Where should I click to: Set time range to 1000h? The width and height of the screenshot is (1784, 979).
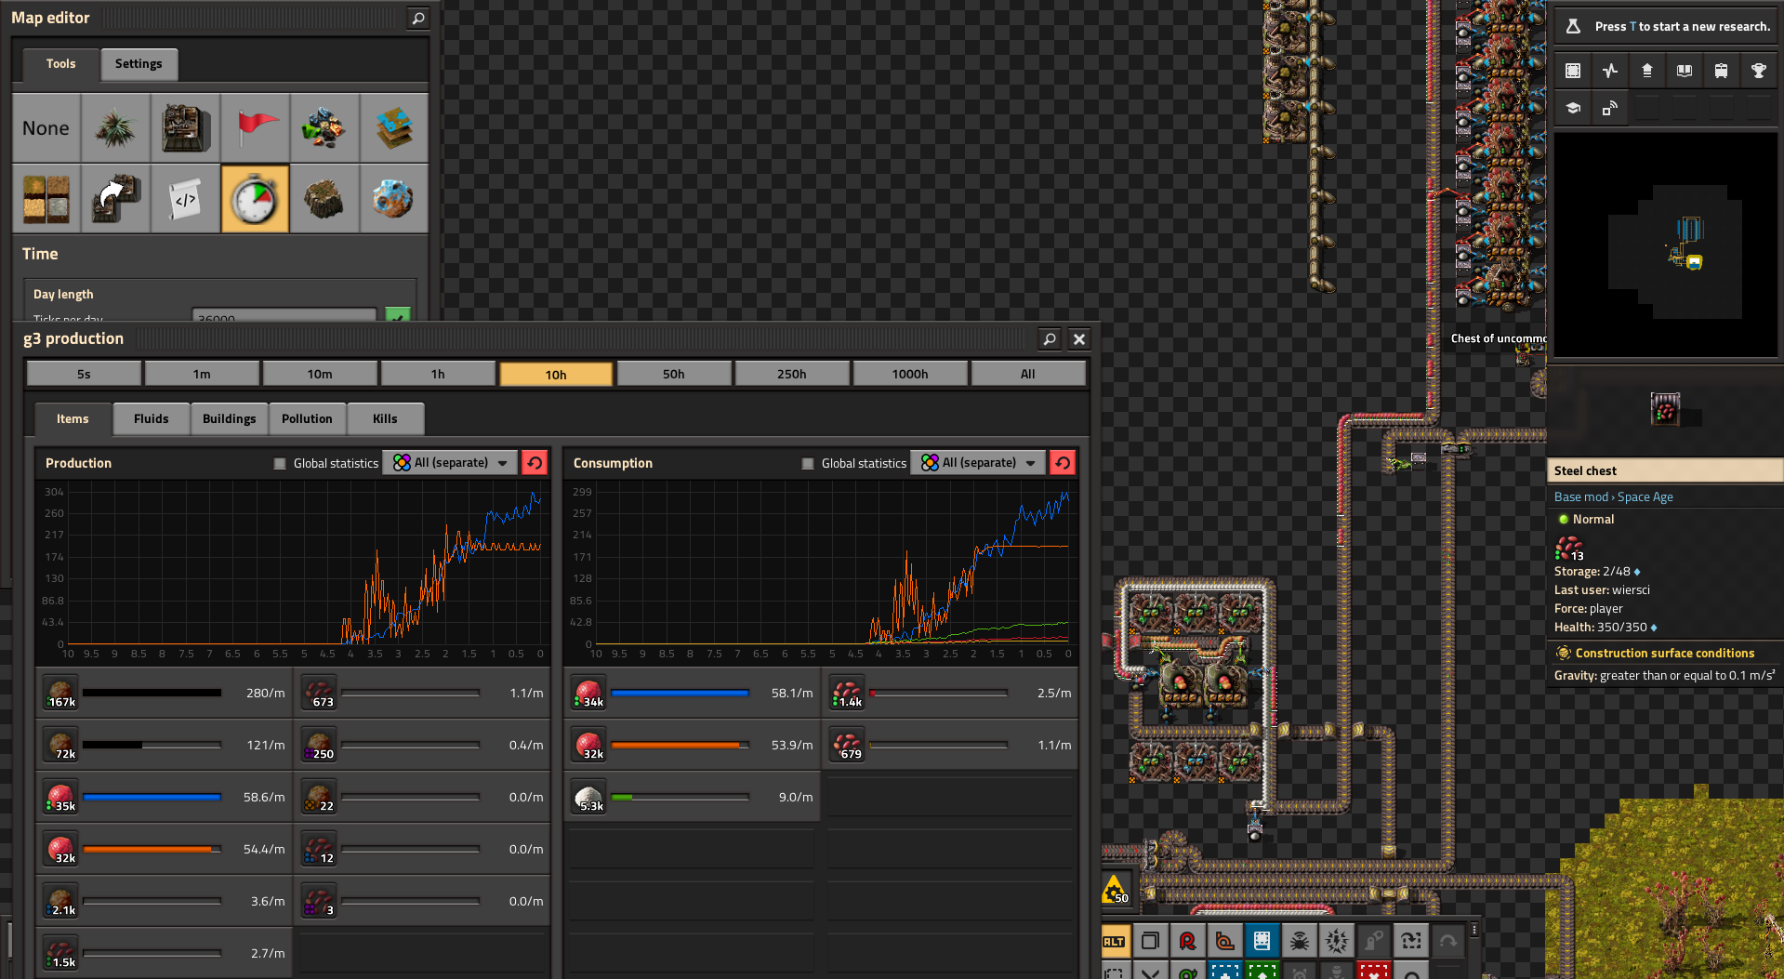click(x=910, y=374)
